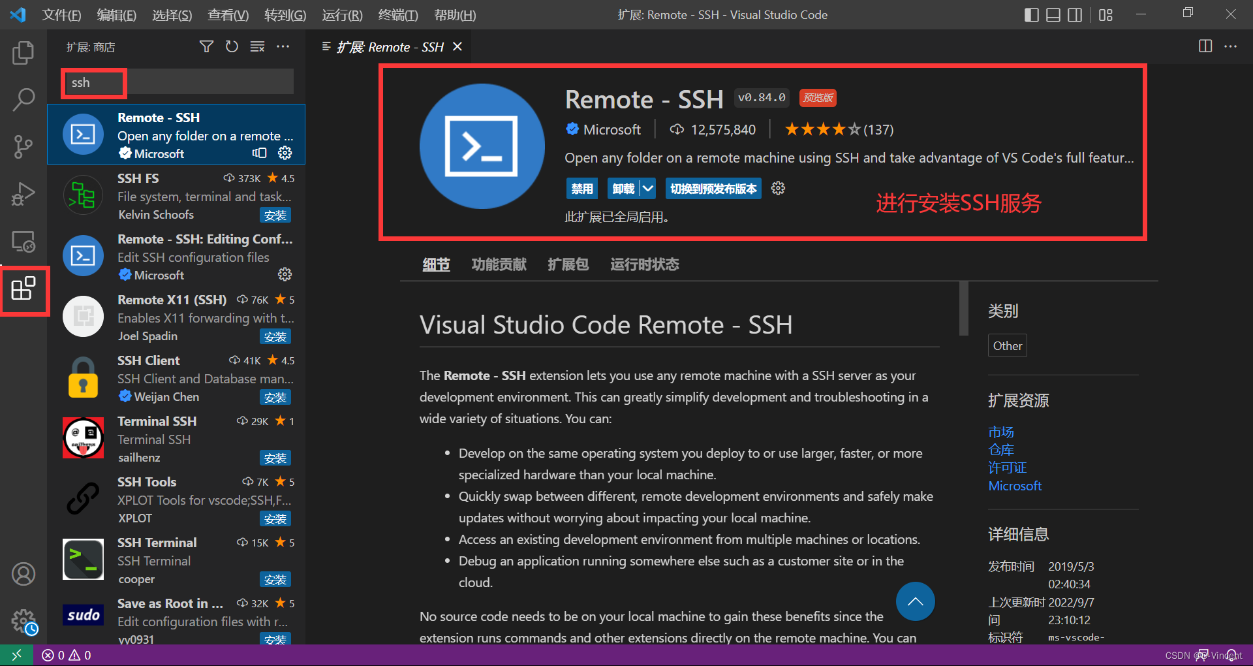1253x666 pixels.
Task: Switch to 扩展包 tab
Action: tap(568, 264)
